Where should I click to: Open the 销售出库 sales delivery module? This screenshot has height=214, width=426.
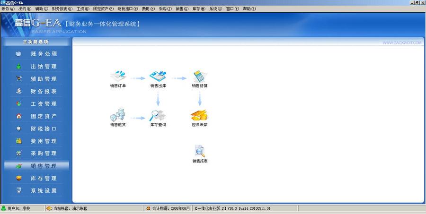[x=158, y=79]
